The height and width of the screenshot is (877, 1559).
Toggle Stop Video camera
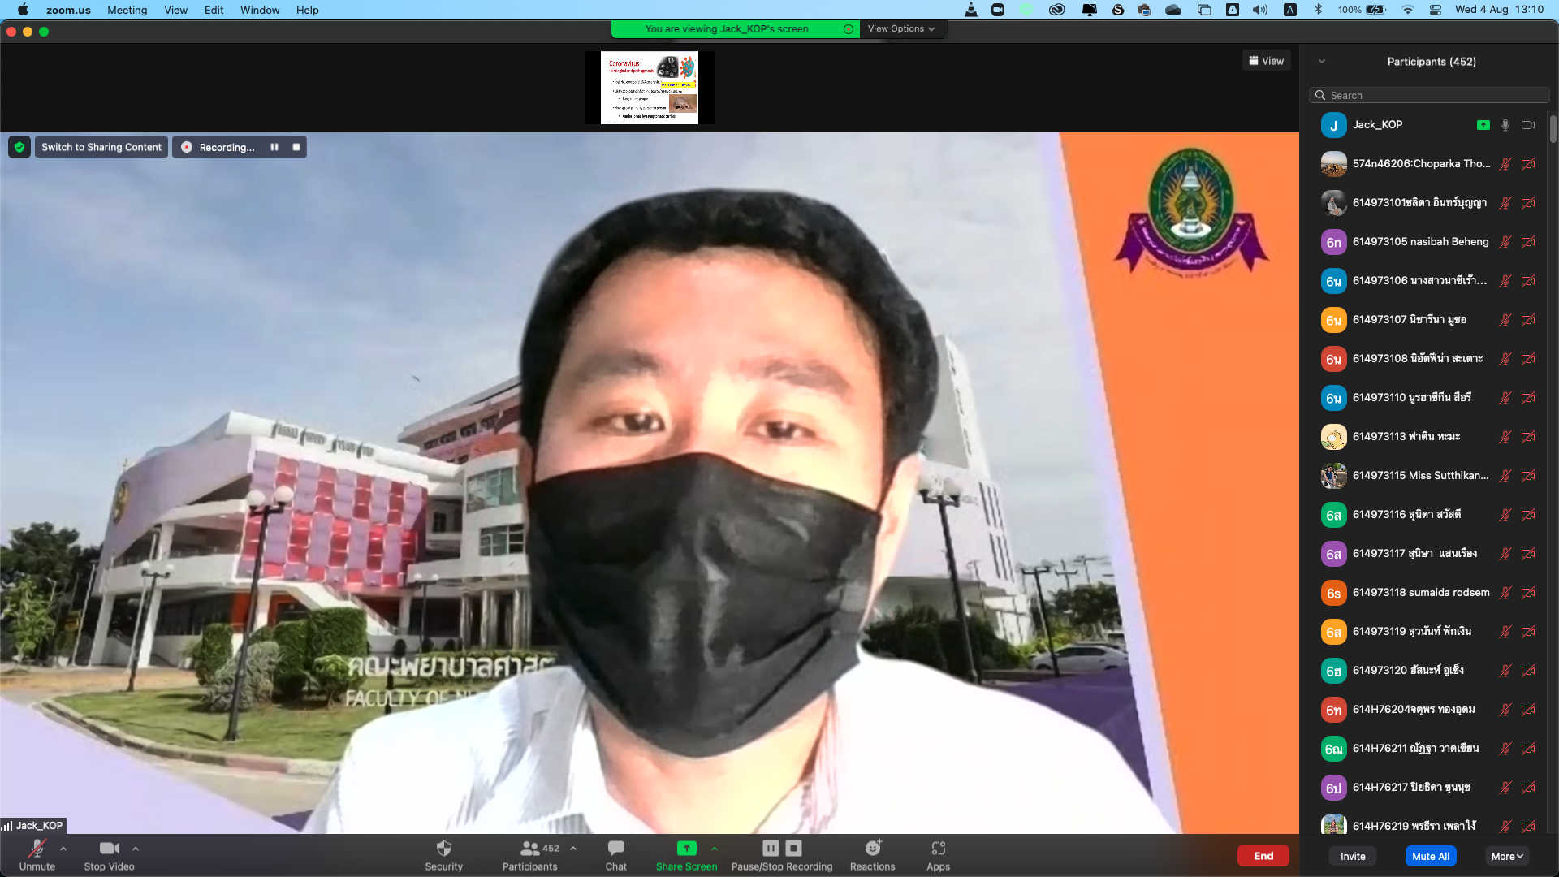pos(109,849)
